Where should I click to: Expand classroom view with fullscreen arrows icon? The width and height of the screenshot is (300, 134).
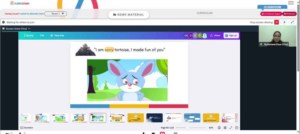[x=292, y=22]
